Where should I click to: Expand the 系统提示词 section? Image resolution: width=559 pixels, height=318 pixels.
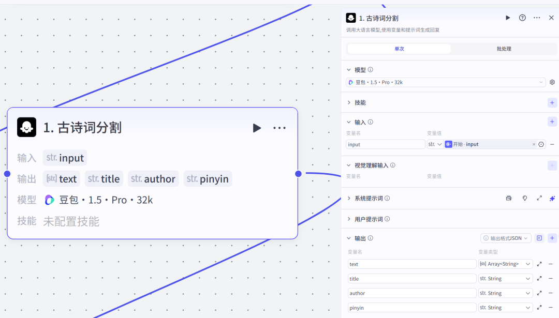[349, 199]
